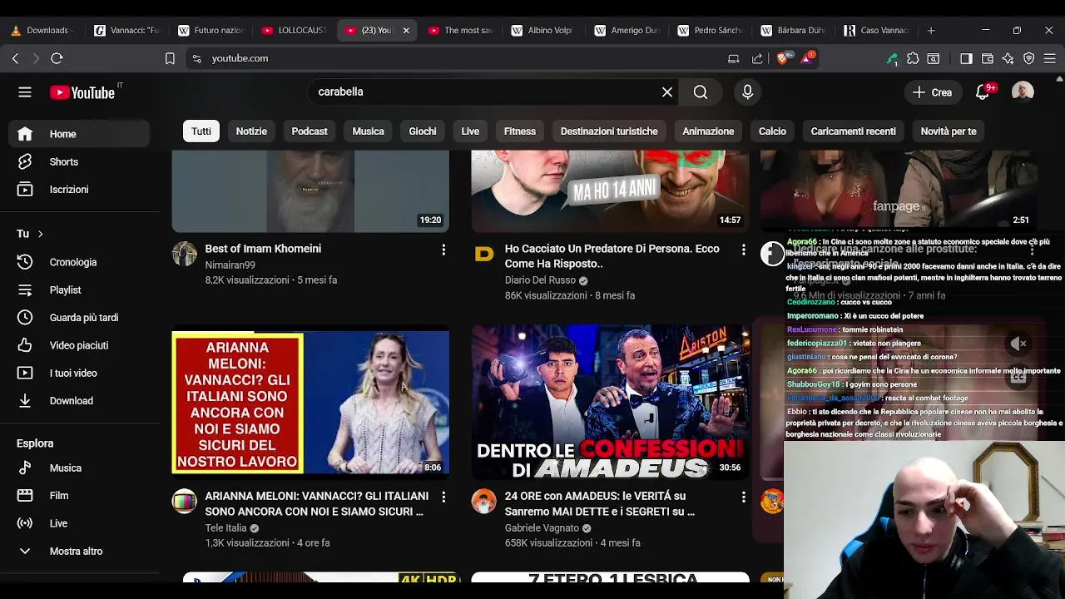Open the Confessioni di Amadeus thumbnail
The width and height of the screenshot is (1065, 599).
coord(610,403)
